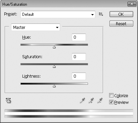This screenshot has height=123, width=138.
Task: Click the Hue value input field
Action: (79, 37)
